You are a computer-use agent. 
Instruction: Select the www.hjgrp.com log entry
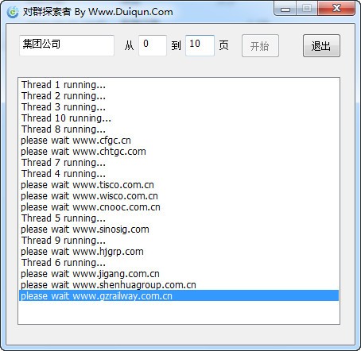tap(179, 252)
